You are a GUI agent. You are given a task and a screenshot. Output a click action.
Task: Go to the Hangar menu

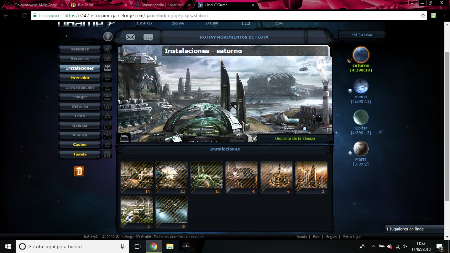pyautogui.click(x=80, y=97)
